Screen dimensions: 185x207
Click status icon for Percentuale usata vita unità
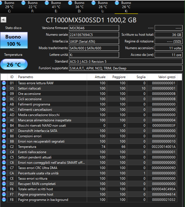pos(4,173)
